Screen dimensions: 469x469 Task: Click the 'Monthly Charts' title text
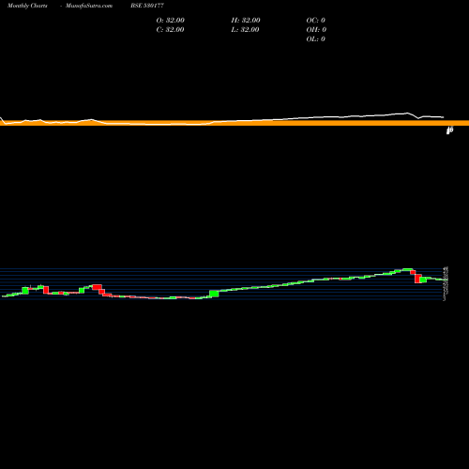click(x=27, y=6)
